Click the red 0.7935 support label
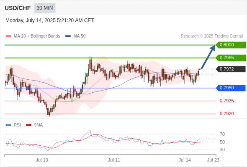 pos(226,101)
